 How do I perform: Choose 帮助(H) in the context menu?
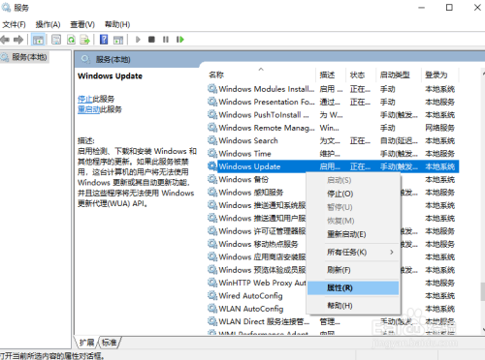[x=353, y=306]
